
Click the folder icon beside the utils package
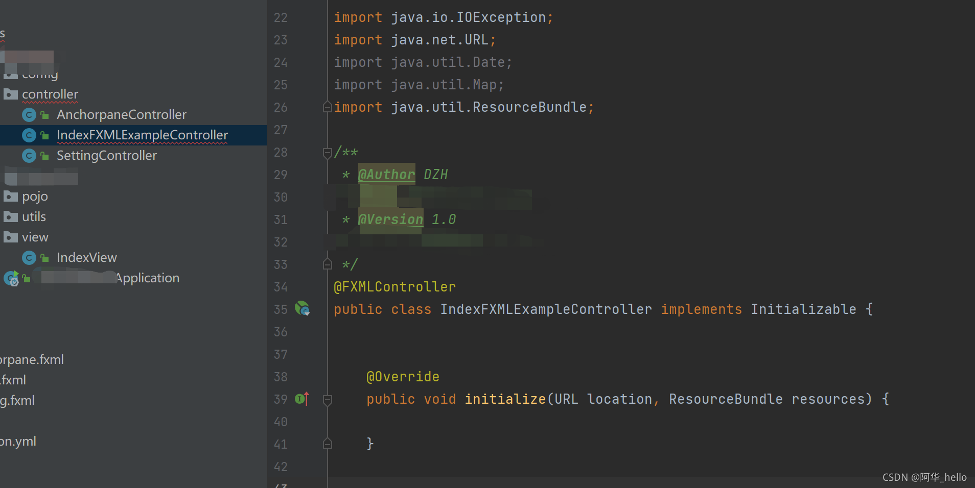[x=10, y=217]
